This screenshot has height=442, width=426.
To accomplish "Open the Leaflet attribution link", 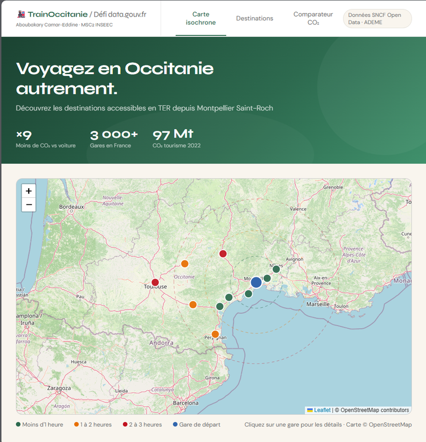I will click(322, 410).
